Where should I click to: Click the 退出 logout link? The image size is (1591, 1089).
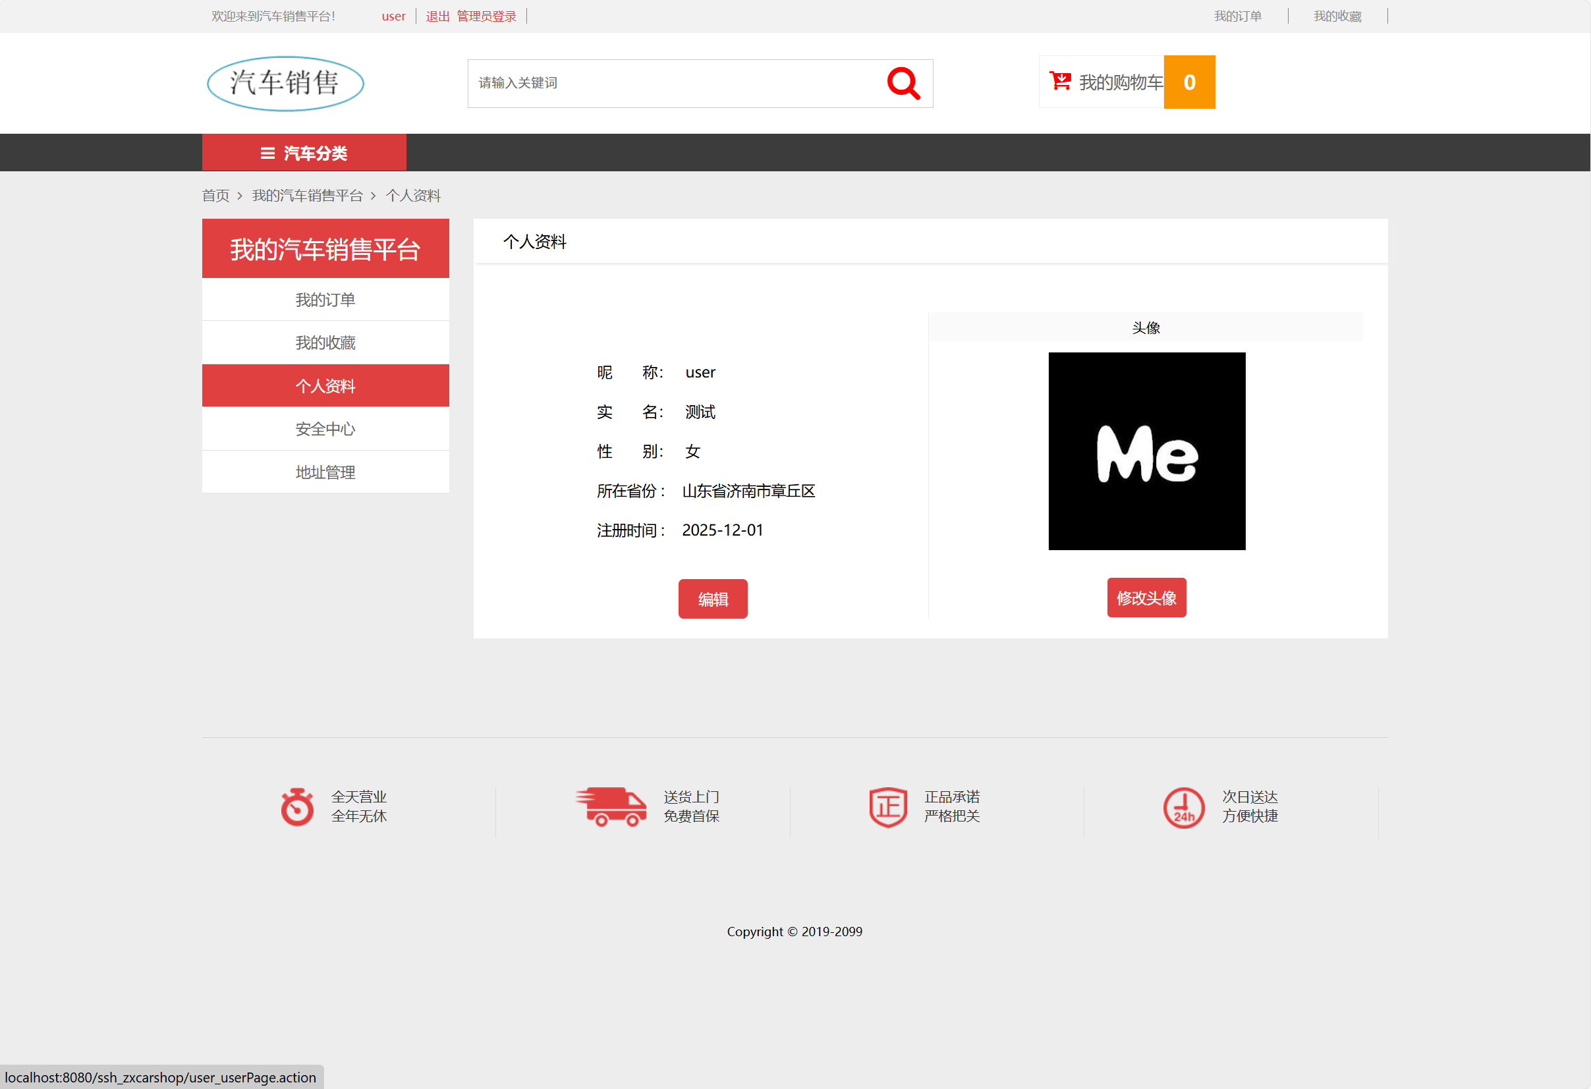437,16
